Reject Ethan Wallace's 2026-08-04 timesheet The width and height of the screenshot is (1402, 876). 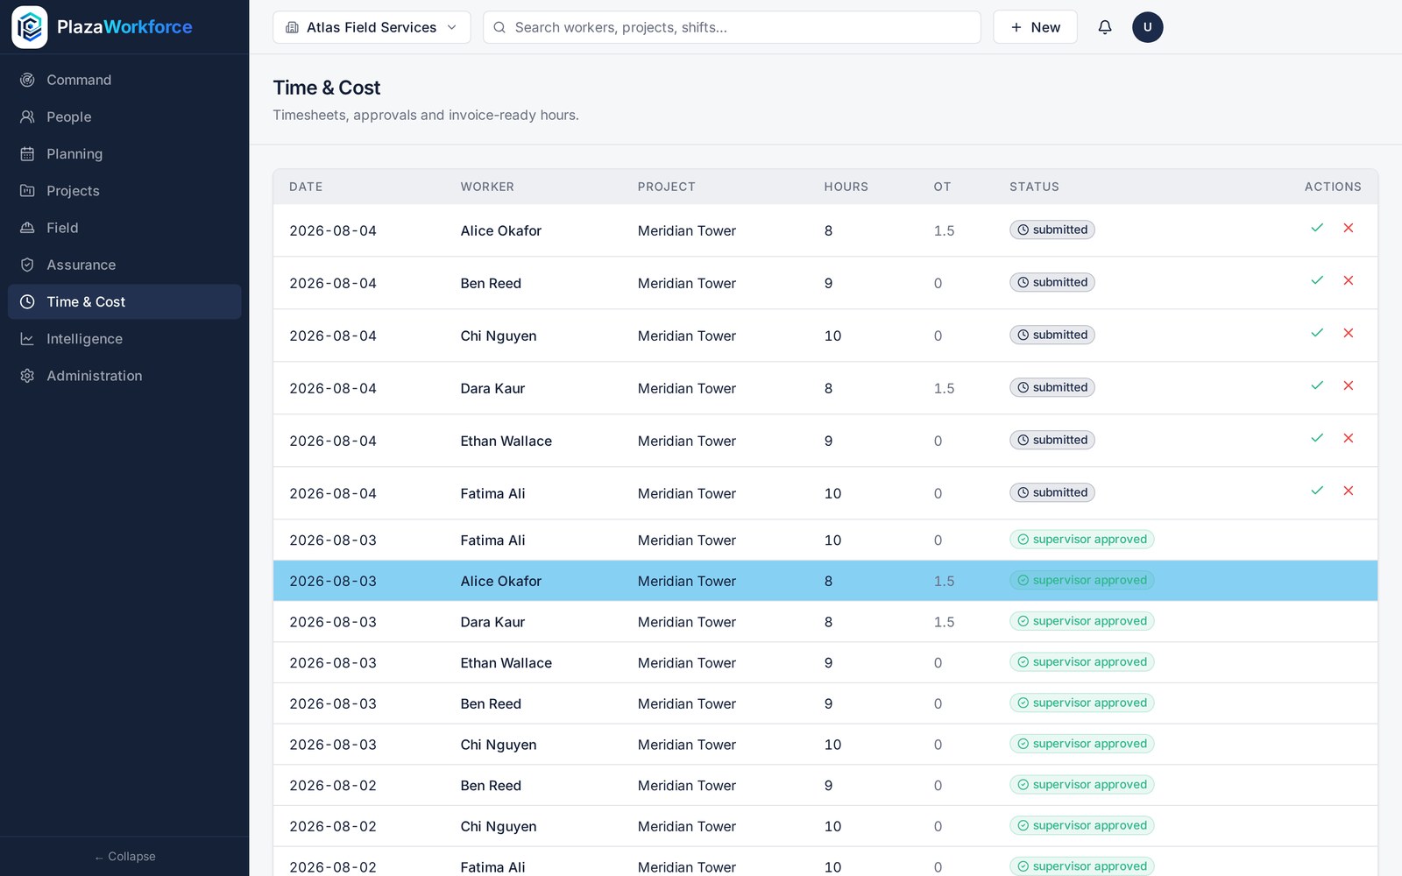coord(1349,438)
